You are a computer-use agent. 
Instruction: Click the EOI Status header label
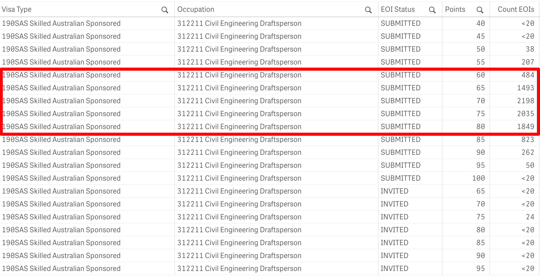[x=398, y=10]
